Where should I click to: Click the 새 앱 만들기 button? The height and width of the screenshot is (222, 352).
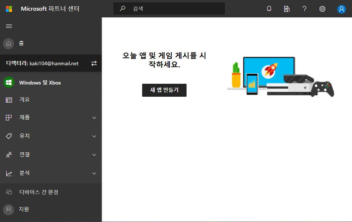(x=164, y=90)
